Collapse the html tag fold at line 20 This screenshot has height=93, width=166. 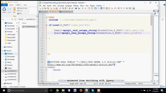point(46,67)
